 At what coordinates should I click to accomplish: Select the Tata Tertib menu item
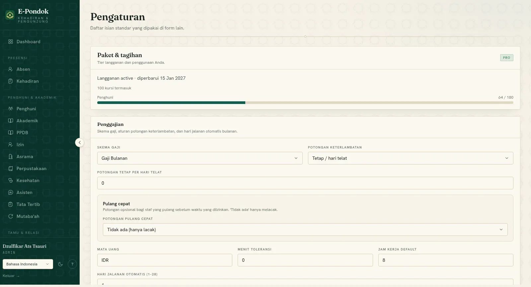tap(40, 204)
